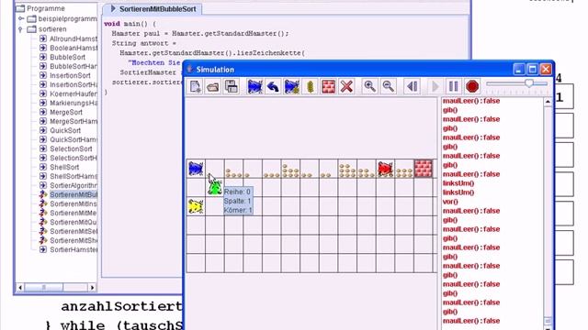Click the yellow hamster in the grid

click(x=196, y=206)
